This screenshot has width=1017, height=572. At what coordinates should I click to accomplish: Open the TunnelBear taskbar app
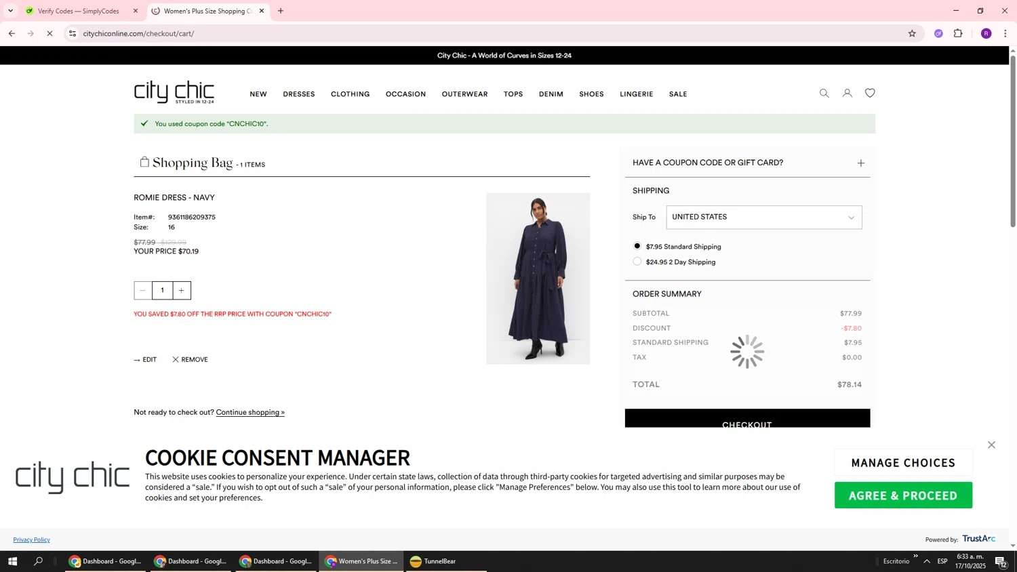pos(446,562)
